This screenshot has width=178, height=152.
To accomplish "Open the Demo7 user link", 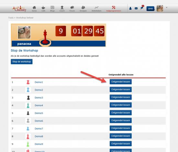I will 39,129.
